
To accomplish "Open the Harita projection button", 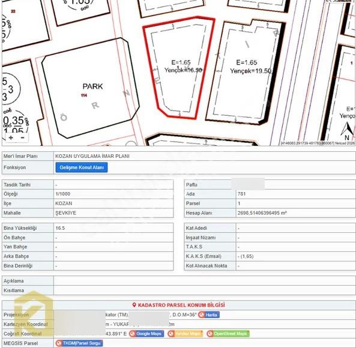I will [x=209, y=314].
